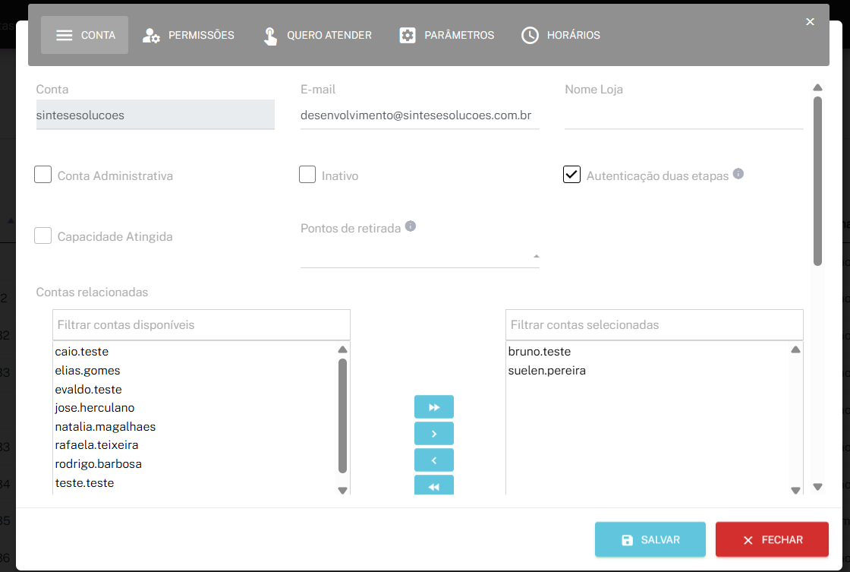This screenshot has height=572, width=850.
Task: Move selected account left with single arrow
Action: click(433, 460)
